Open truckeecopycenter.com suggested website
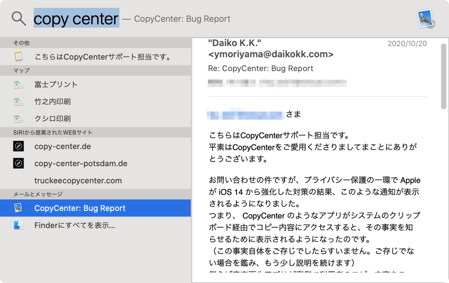This screenshot has height=283, width=449. pyautogui.click(x=95, y=180)
